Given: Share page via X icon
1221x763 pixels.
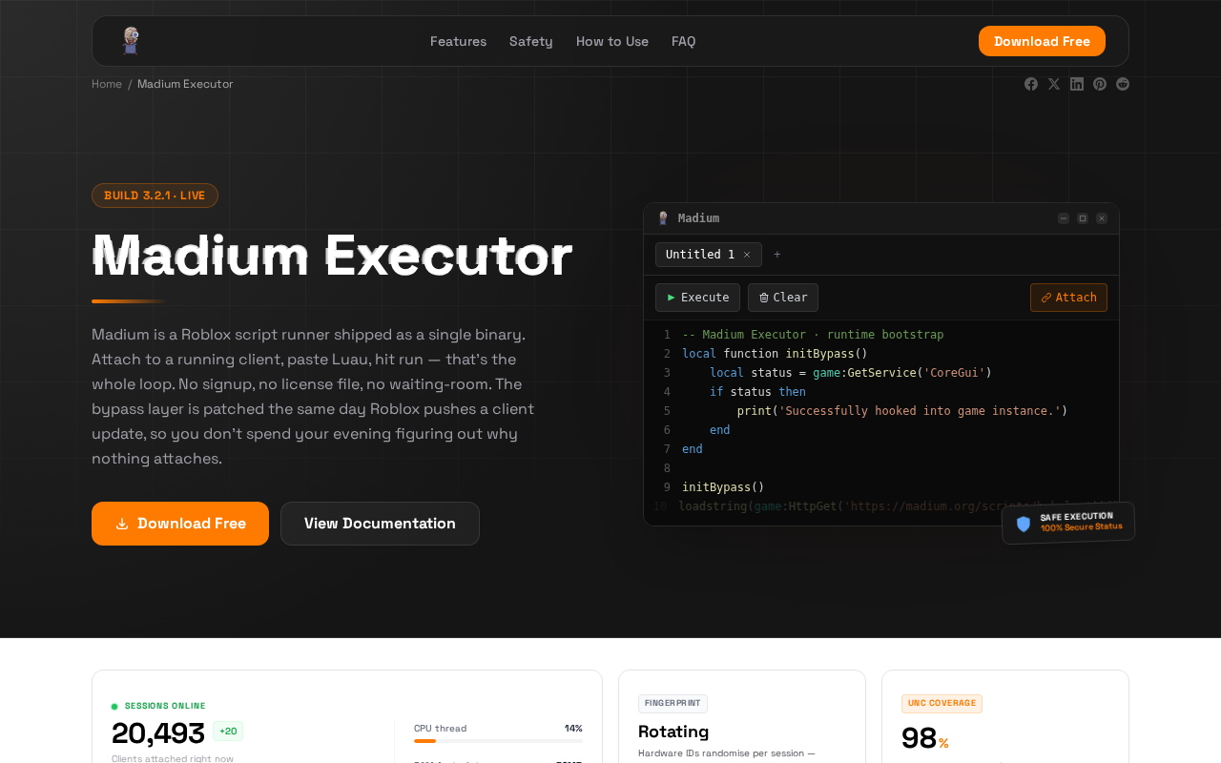Looking at the screenshot, I should pyautogui.click(x=1054, y=84).
